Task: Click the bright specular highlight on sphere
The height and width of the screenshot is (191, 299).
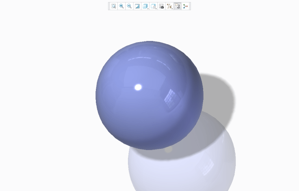Action: (138, 87)
